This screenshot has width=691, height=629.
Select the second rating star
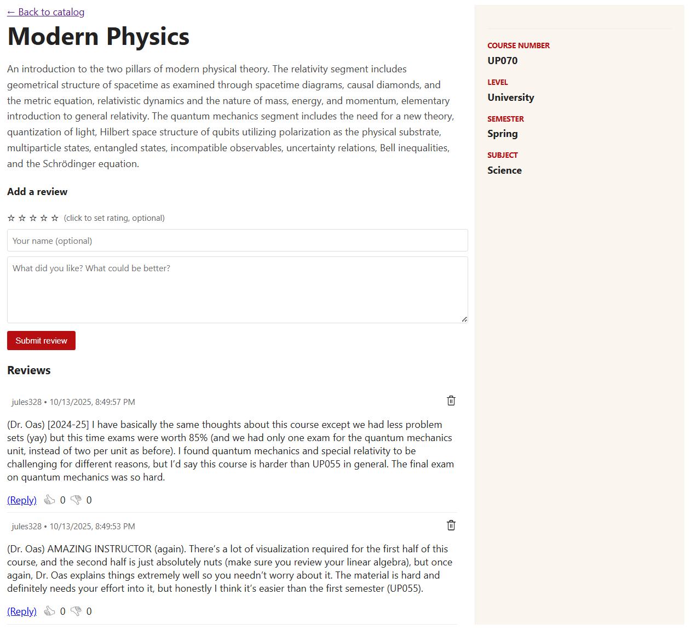pyautogui.click(x=22, y=218)
